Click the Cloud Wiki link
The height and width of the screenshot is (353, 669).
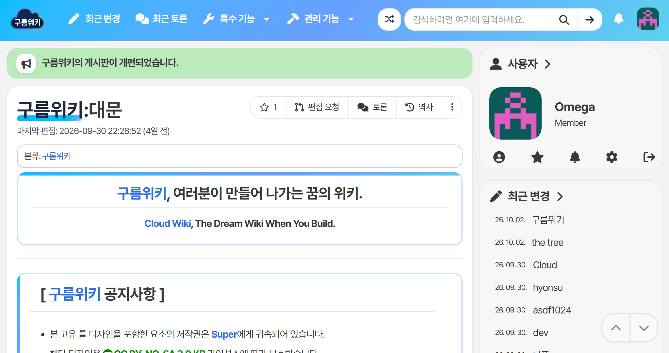(x=168, y=224)
